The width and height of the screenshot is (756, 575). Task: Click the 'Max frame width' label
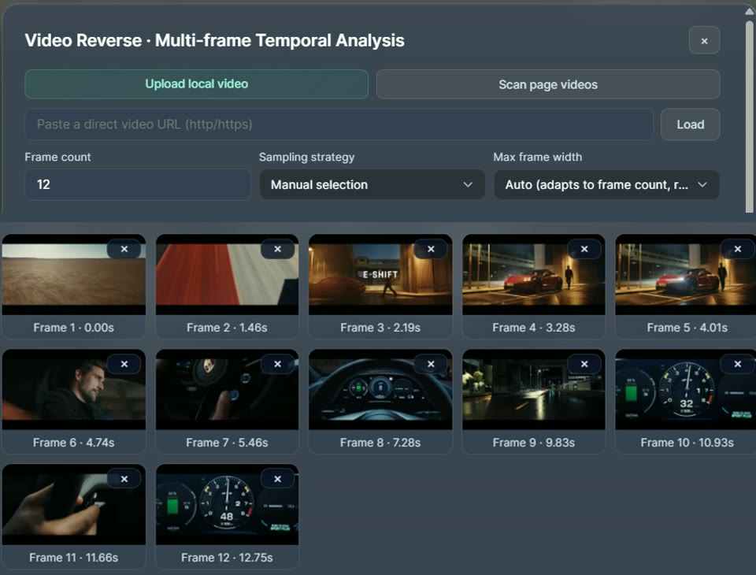tap(538, 157)
